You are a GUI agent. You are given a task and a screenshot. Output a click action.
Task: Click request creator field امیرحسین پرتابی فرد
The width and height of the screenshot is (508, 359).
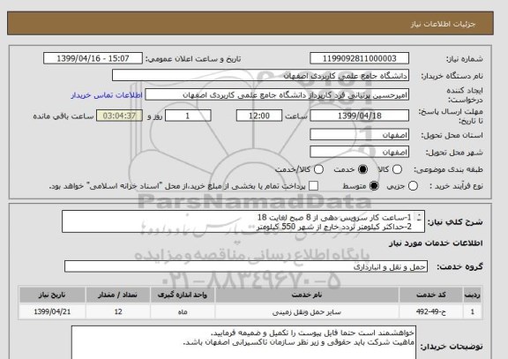tap(277, 95)
